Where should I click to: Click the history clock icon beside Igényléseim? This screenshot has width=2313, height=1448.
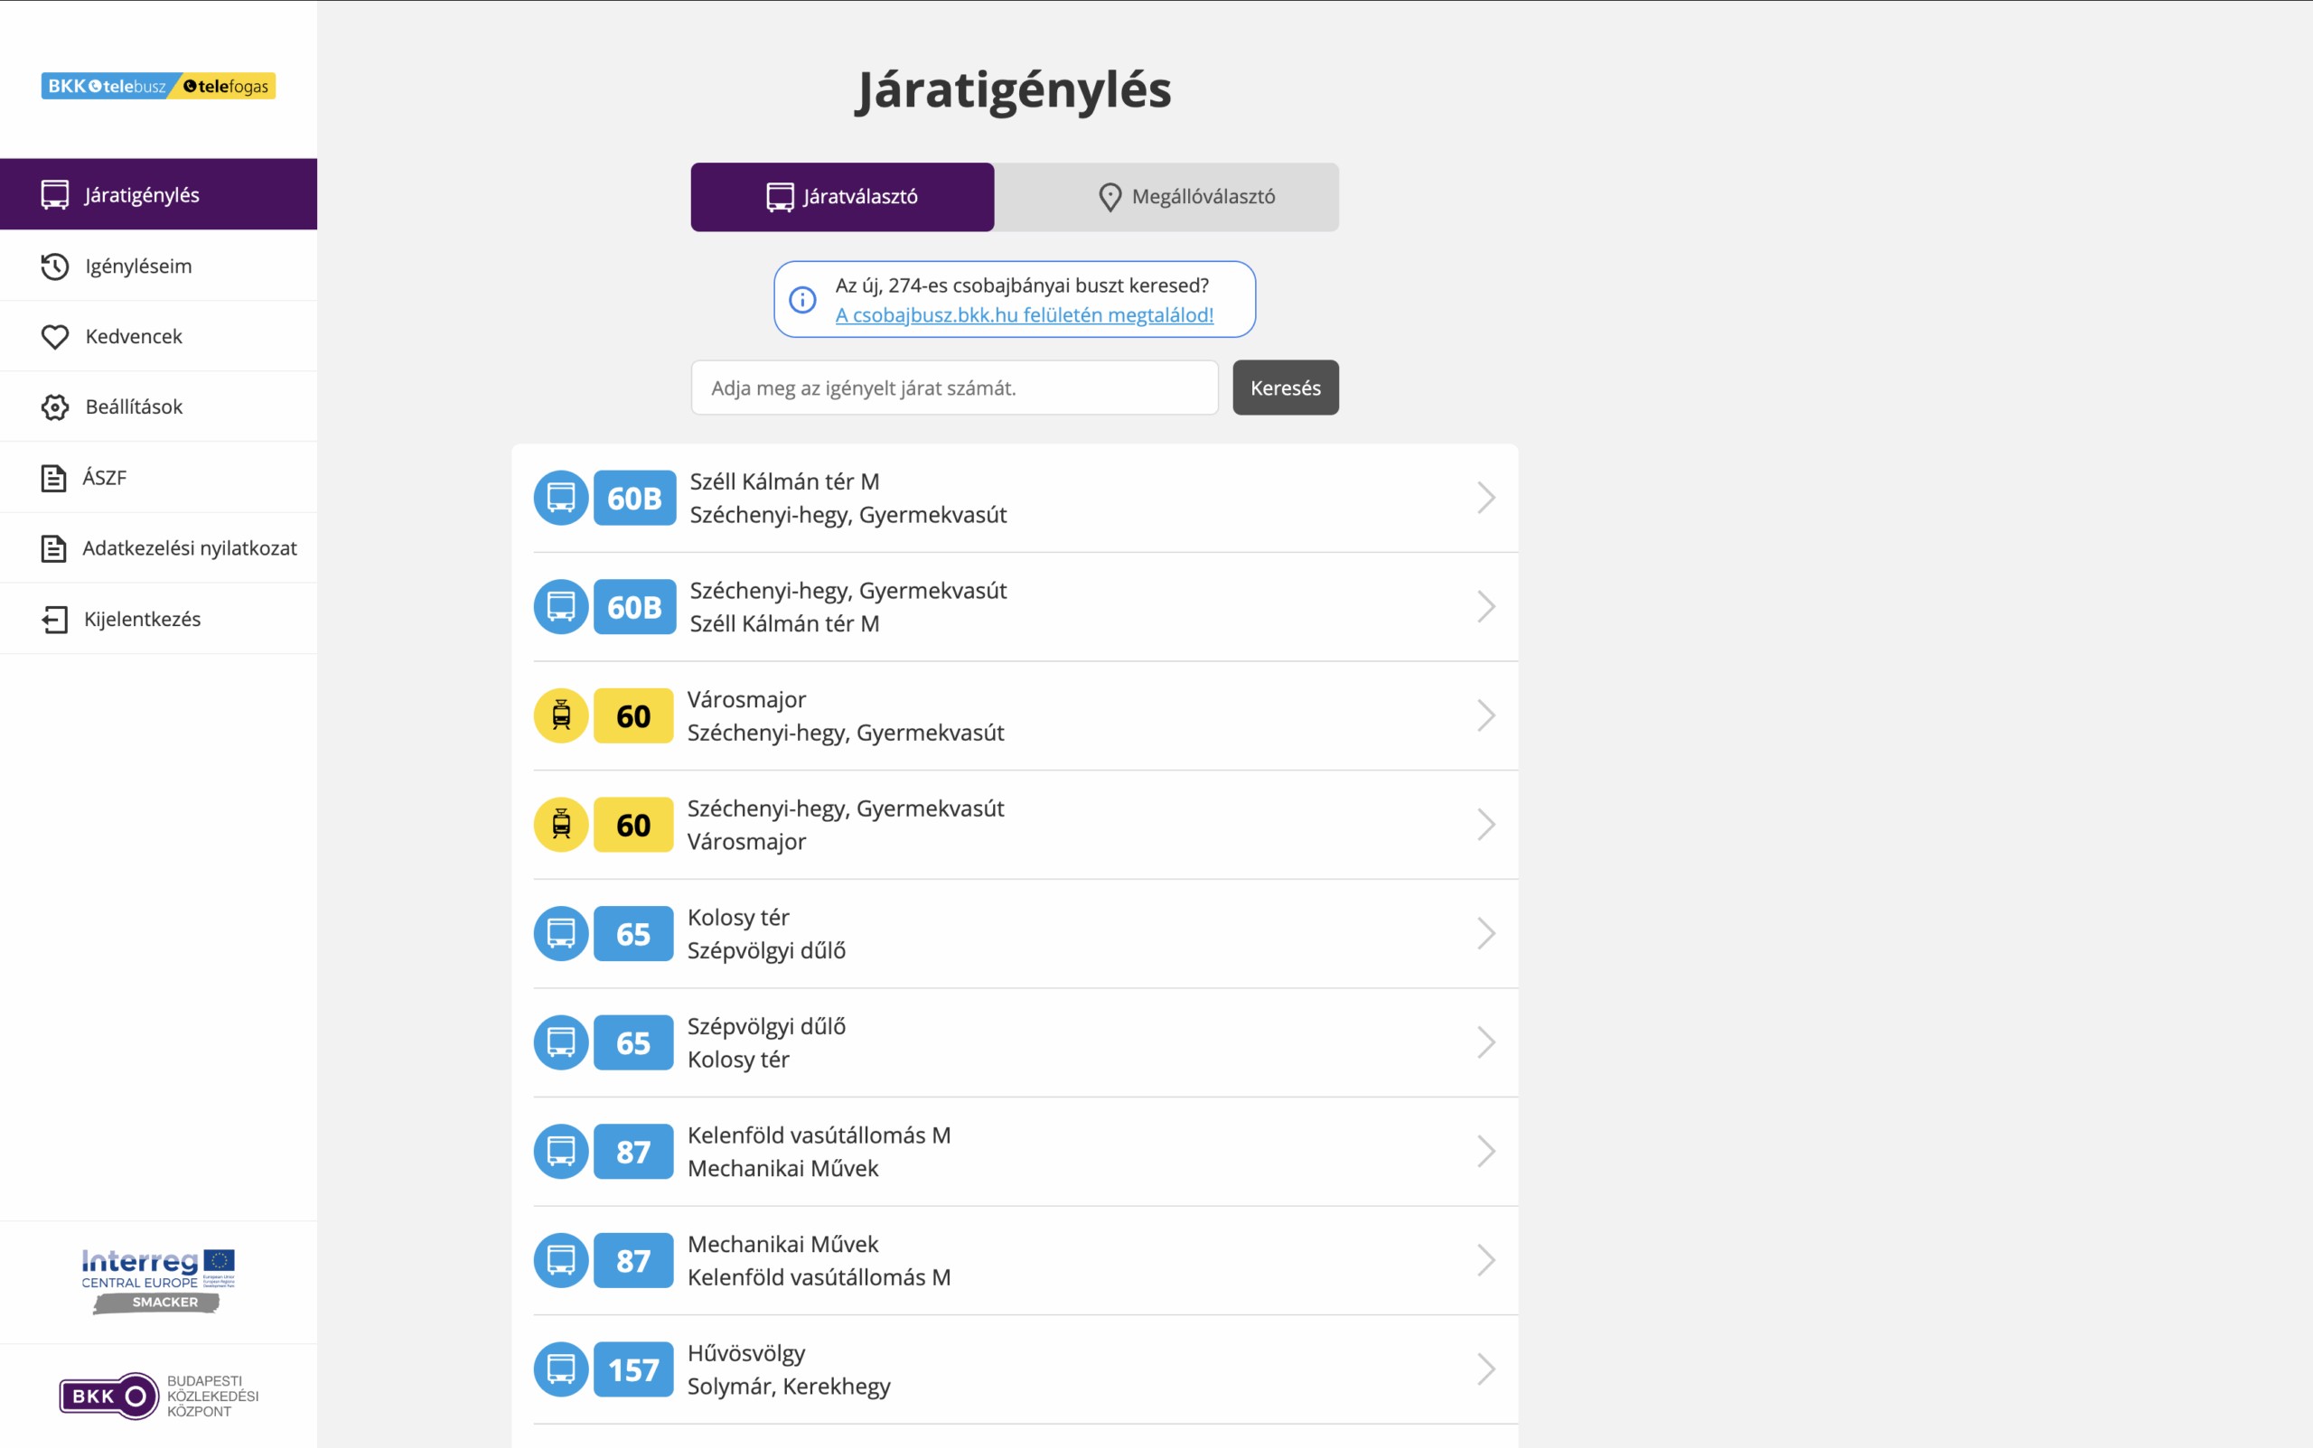pyautogui.click(x=54, y=266)
